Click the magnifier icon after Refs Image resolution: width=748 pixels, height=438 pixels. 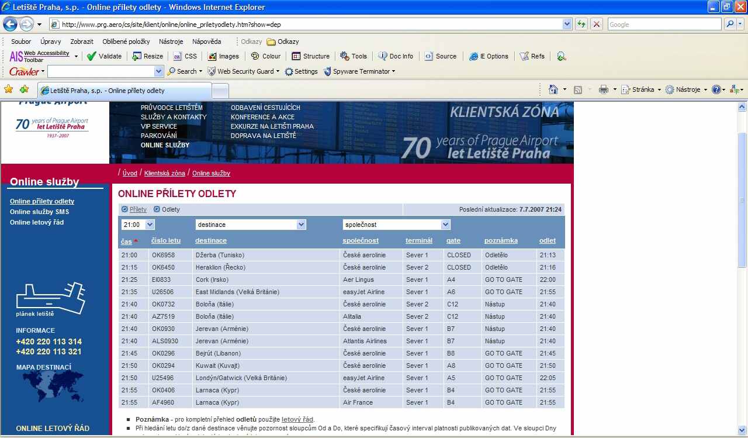pyautogui.click(x=561, y=56)
